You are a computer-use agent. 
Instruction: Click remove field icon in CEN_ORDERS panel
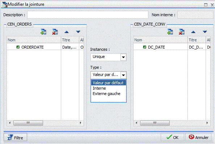click(55, 32)
